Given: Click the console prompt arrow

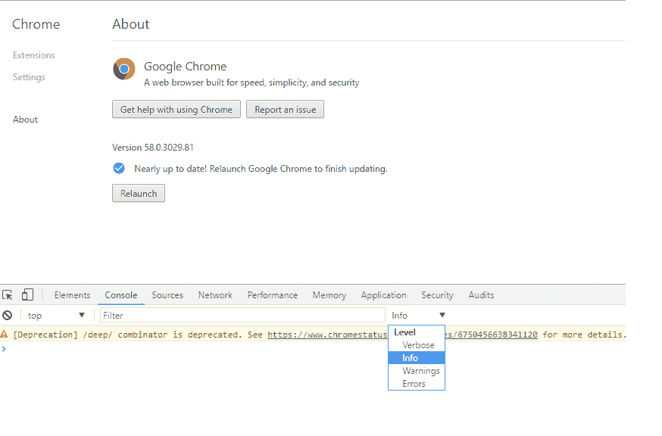Looking at the screenshot, I should point(5,349).
